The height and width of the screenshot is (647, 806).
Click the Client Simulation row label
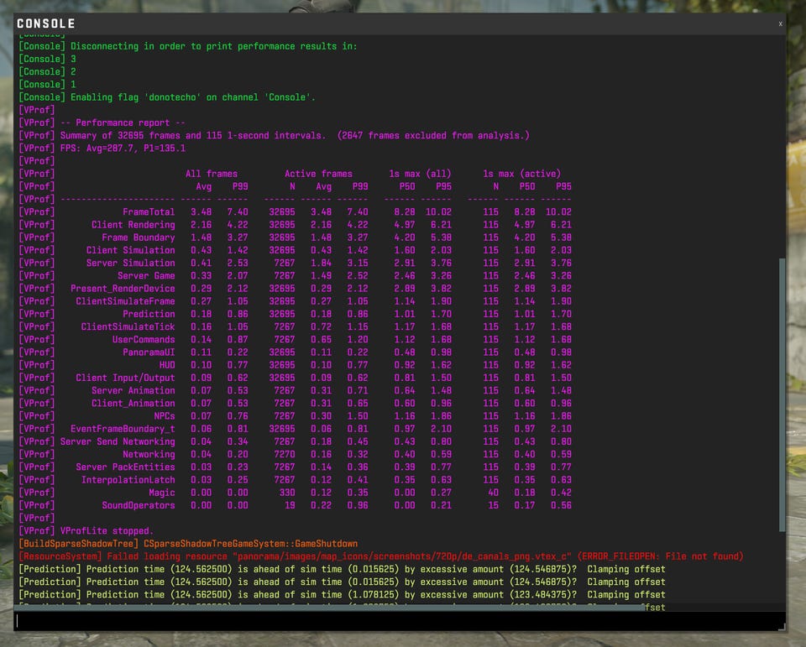click(131, 250)
